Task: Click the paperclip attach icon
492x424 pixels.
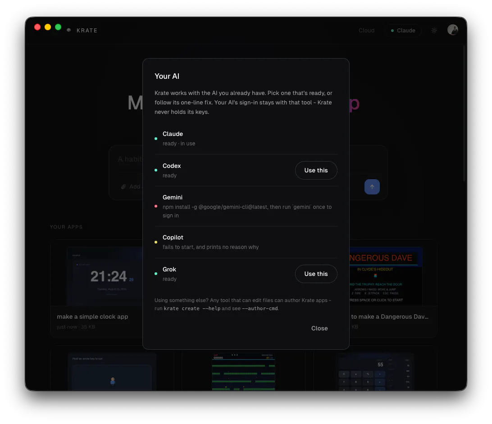Action: (123, 187)
